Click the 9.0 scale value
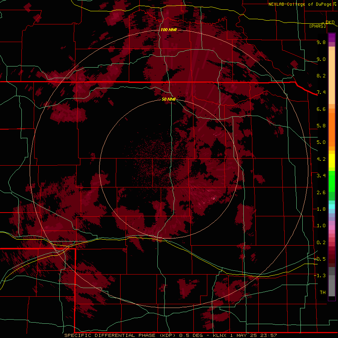This screenshot has height=338, width=338. 321,59
